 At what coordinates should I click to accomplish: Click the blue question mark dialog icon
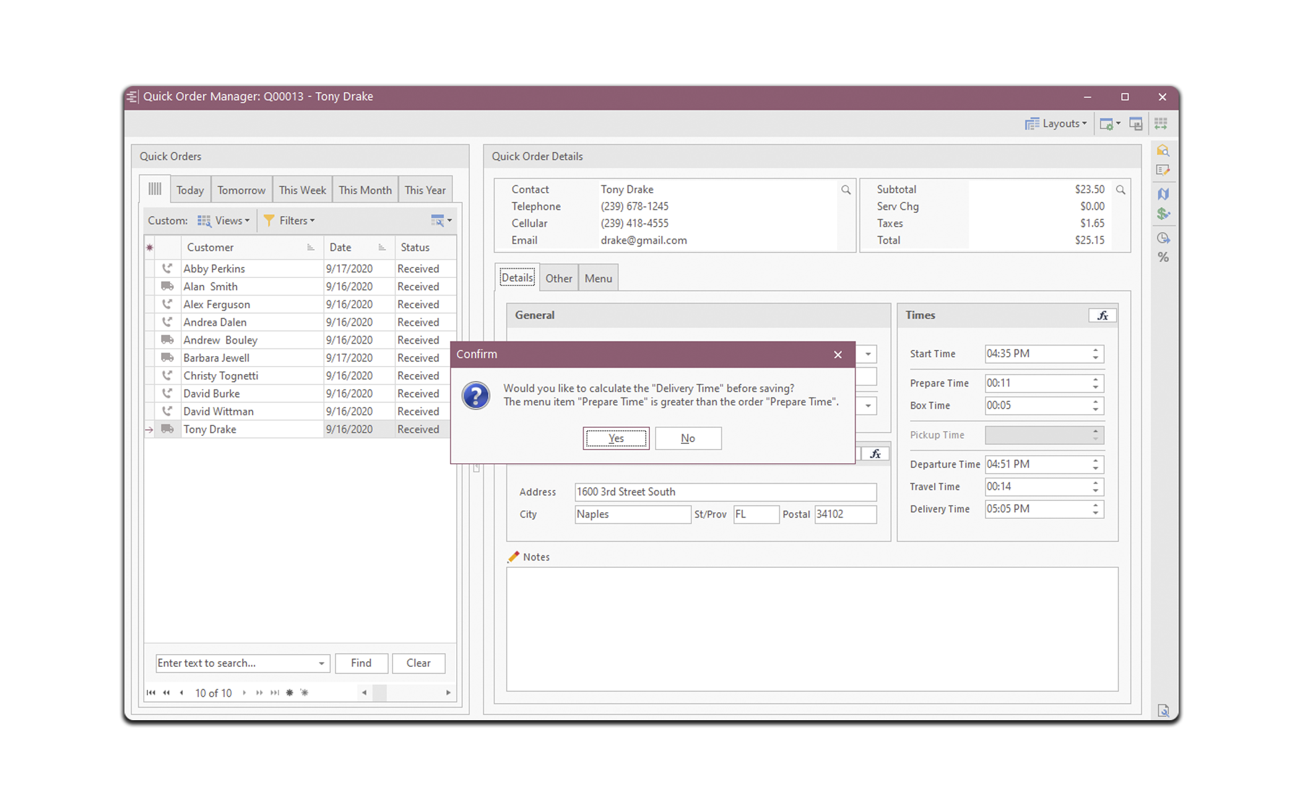pos(476,396)
